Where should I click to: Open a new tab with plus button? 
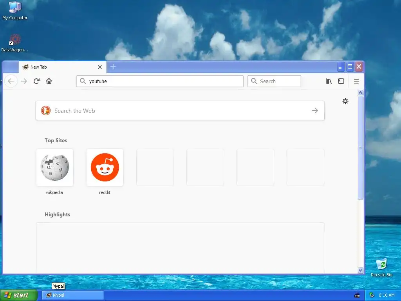tap(113, 67)
